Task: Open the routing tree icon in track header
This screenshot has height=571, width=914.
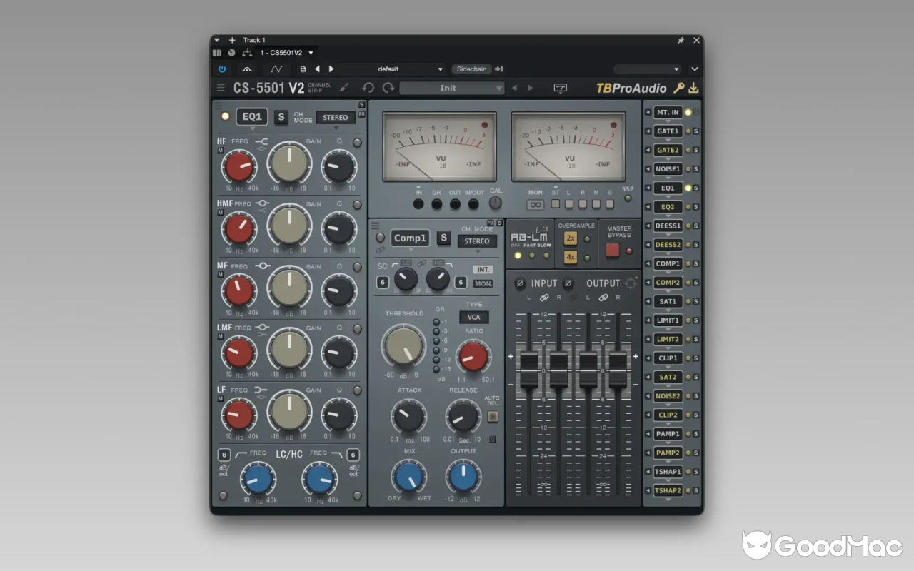Action: click(x=247, y=53)
